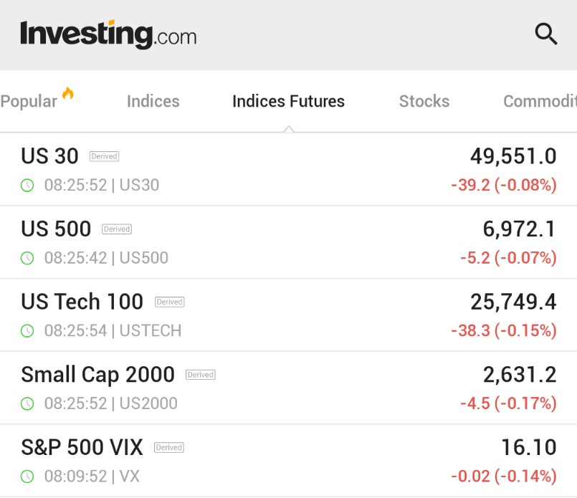Open the US 30 futures link
The width and height of the screenshot is (577, 498).
point(49,155)
